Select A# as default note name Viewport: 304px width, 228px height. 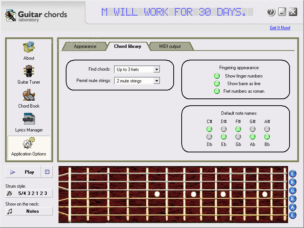[x=267, y=129]
